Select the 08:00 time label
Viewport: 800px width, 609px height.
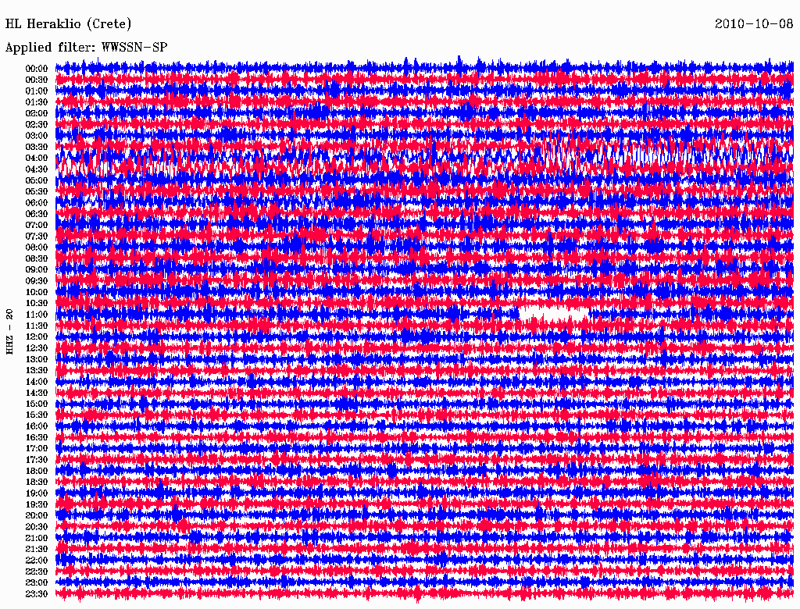(x=37, y=248)
